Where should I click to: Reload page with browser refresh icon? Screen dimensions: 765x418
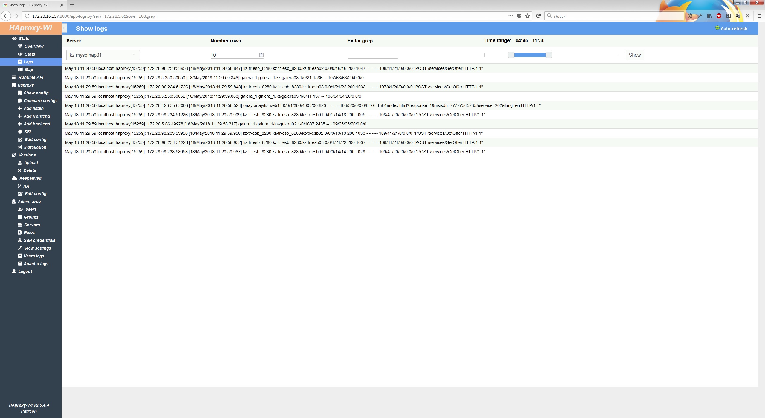538,16
